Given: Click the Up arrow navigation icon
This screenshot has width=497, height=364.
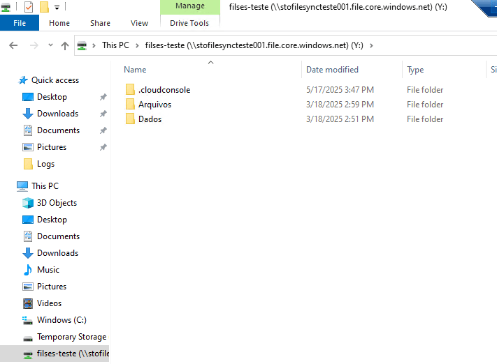Looking at the screenshot, I should [65, 45].
